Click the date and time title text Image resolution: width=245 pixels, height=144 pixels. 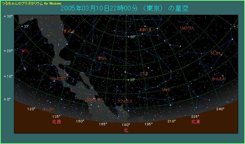(124, 8)
